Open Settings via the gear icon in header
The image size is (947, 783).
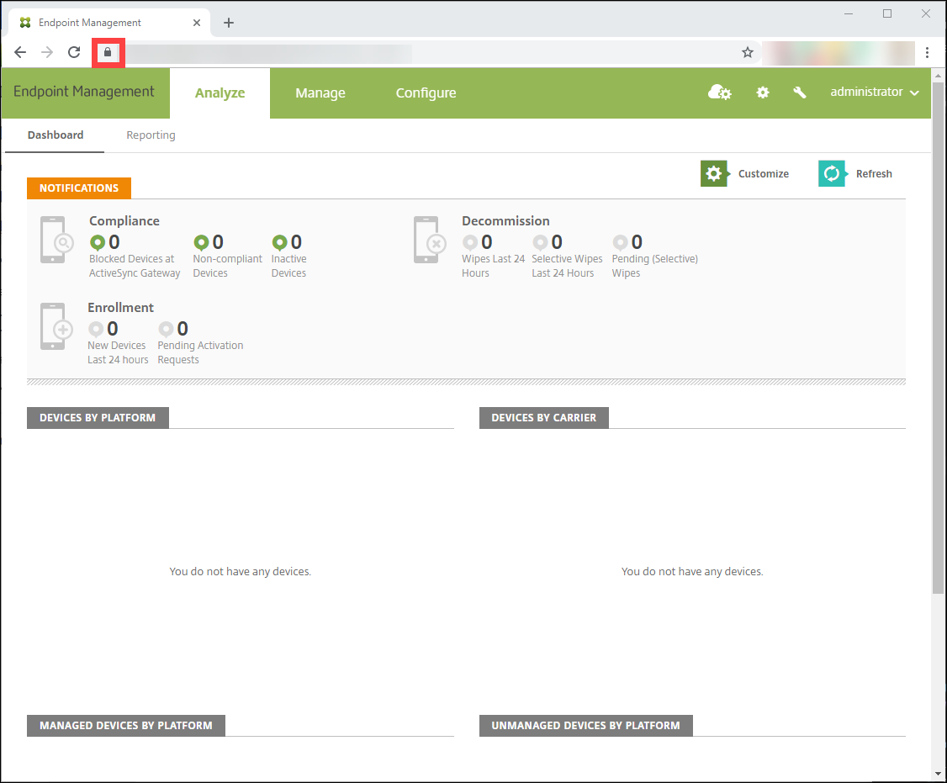(x=763, y=93)
